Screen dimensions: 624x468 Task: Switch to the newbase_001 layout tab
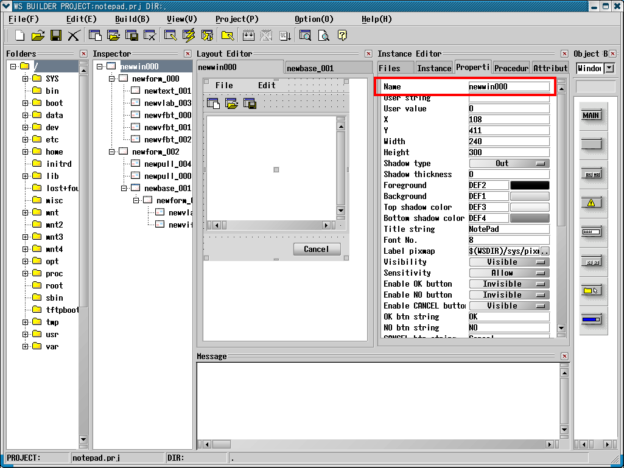328,68
